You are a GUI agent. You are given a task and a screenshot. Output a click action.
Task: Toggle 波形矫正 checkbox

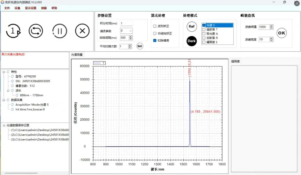point(155,26)
